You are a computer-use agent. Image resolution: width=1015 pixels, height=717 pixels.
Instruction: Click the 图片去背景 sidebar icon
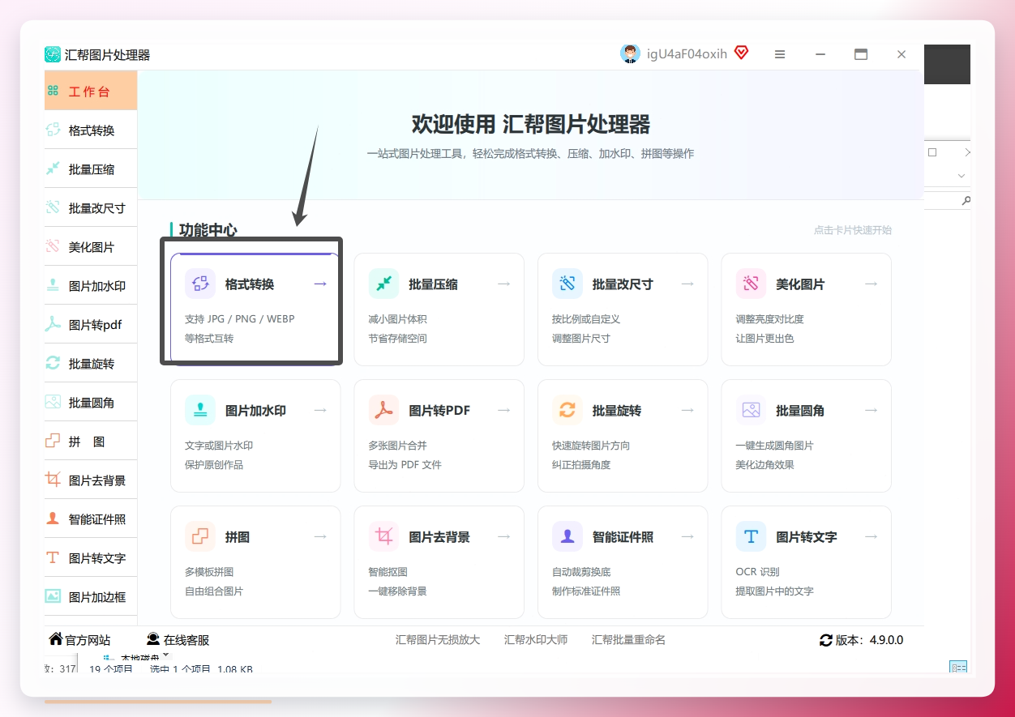[54, 480]
